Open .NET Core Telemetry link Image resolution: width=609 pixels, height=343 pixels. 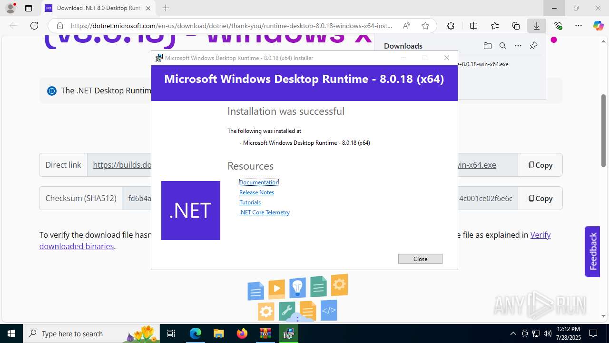(x=265, y=212)
